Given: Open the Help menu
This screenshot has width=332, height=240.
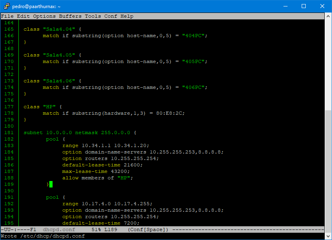Looking at the screenshot, I should [x=127, y=16].
